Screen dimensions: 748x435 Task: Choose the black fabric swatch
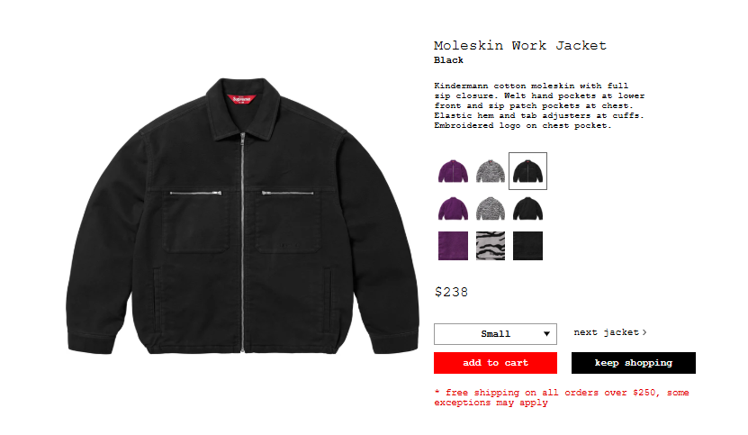tap(527, 246)
